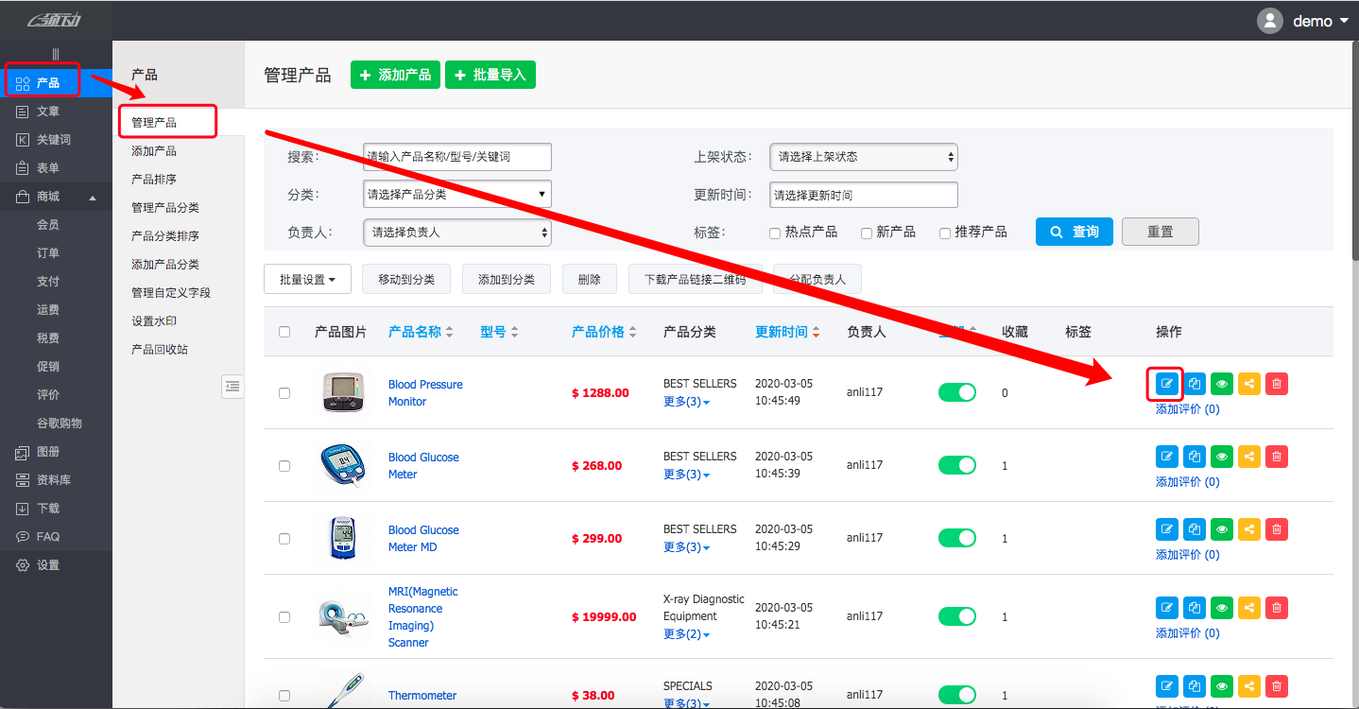Share the MRI Scanner product

pos(1248,607)
